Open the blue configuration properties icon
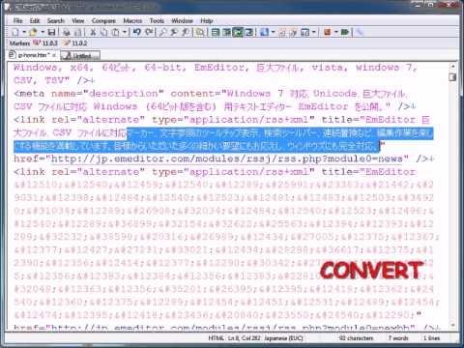464x348 pixels. 264,32
